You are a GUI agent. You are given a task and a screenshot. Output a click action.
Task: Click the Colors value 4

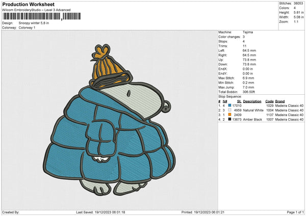click(x=295, y=8)
